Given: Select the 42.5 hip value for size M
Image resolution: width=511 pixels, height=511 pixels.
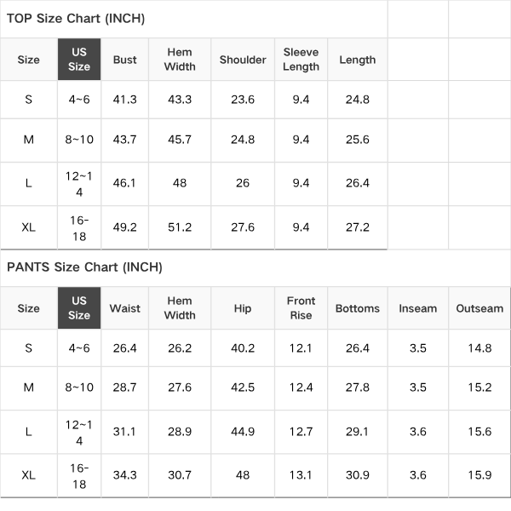Looking at the screenshot, I should [243, 388].
